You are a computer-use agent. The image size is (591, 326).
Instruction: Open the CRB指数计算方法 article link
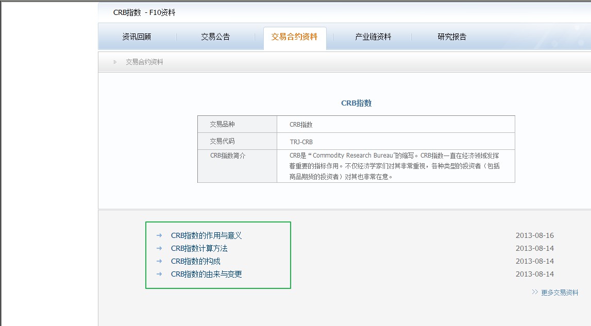[x=199, y=248]
